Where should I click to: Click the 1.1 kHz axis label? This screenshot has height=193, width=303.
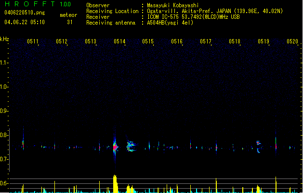click(4, 63)
